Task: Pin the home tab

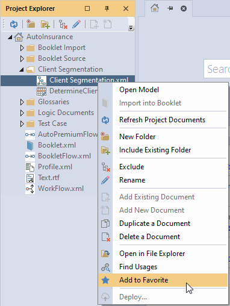Action: (170, 8)
